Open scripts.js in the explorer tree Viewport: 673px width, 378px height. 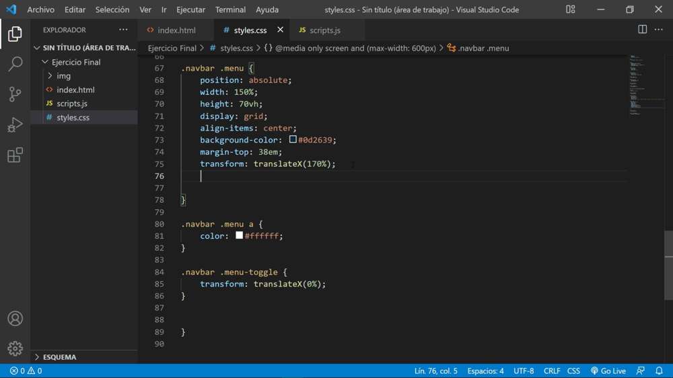(72, 104)
